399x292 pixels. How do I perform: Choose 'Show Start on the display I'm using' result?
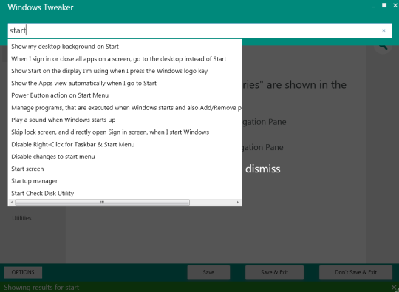point(125,71)
